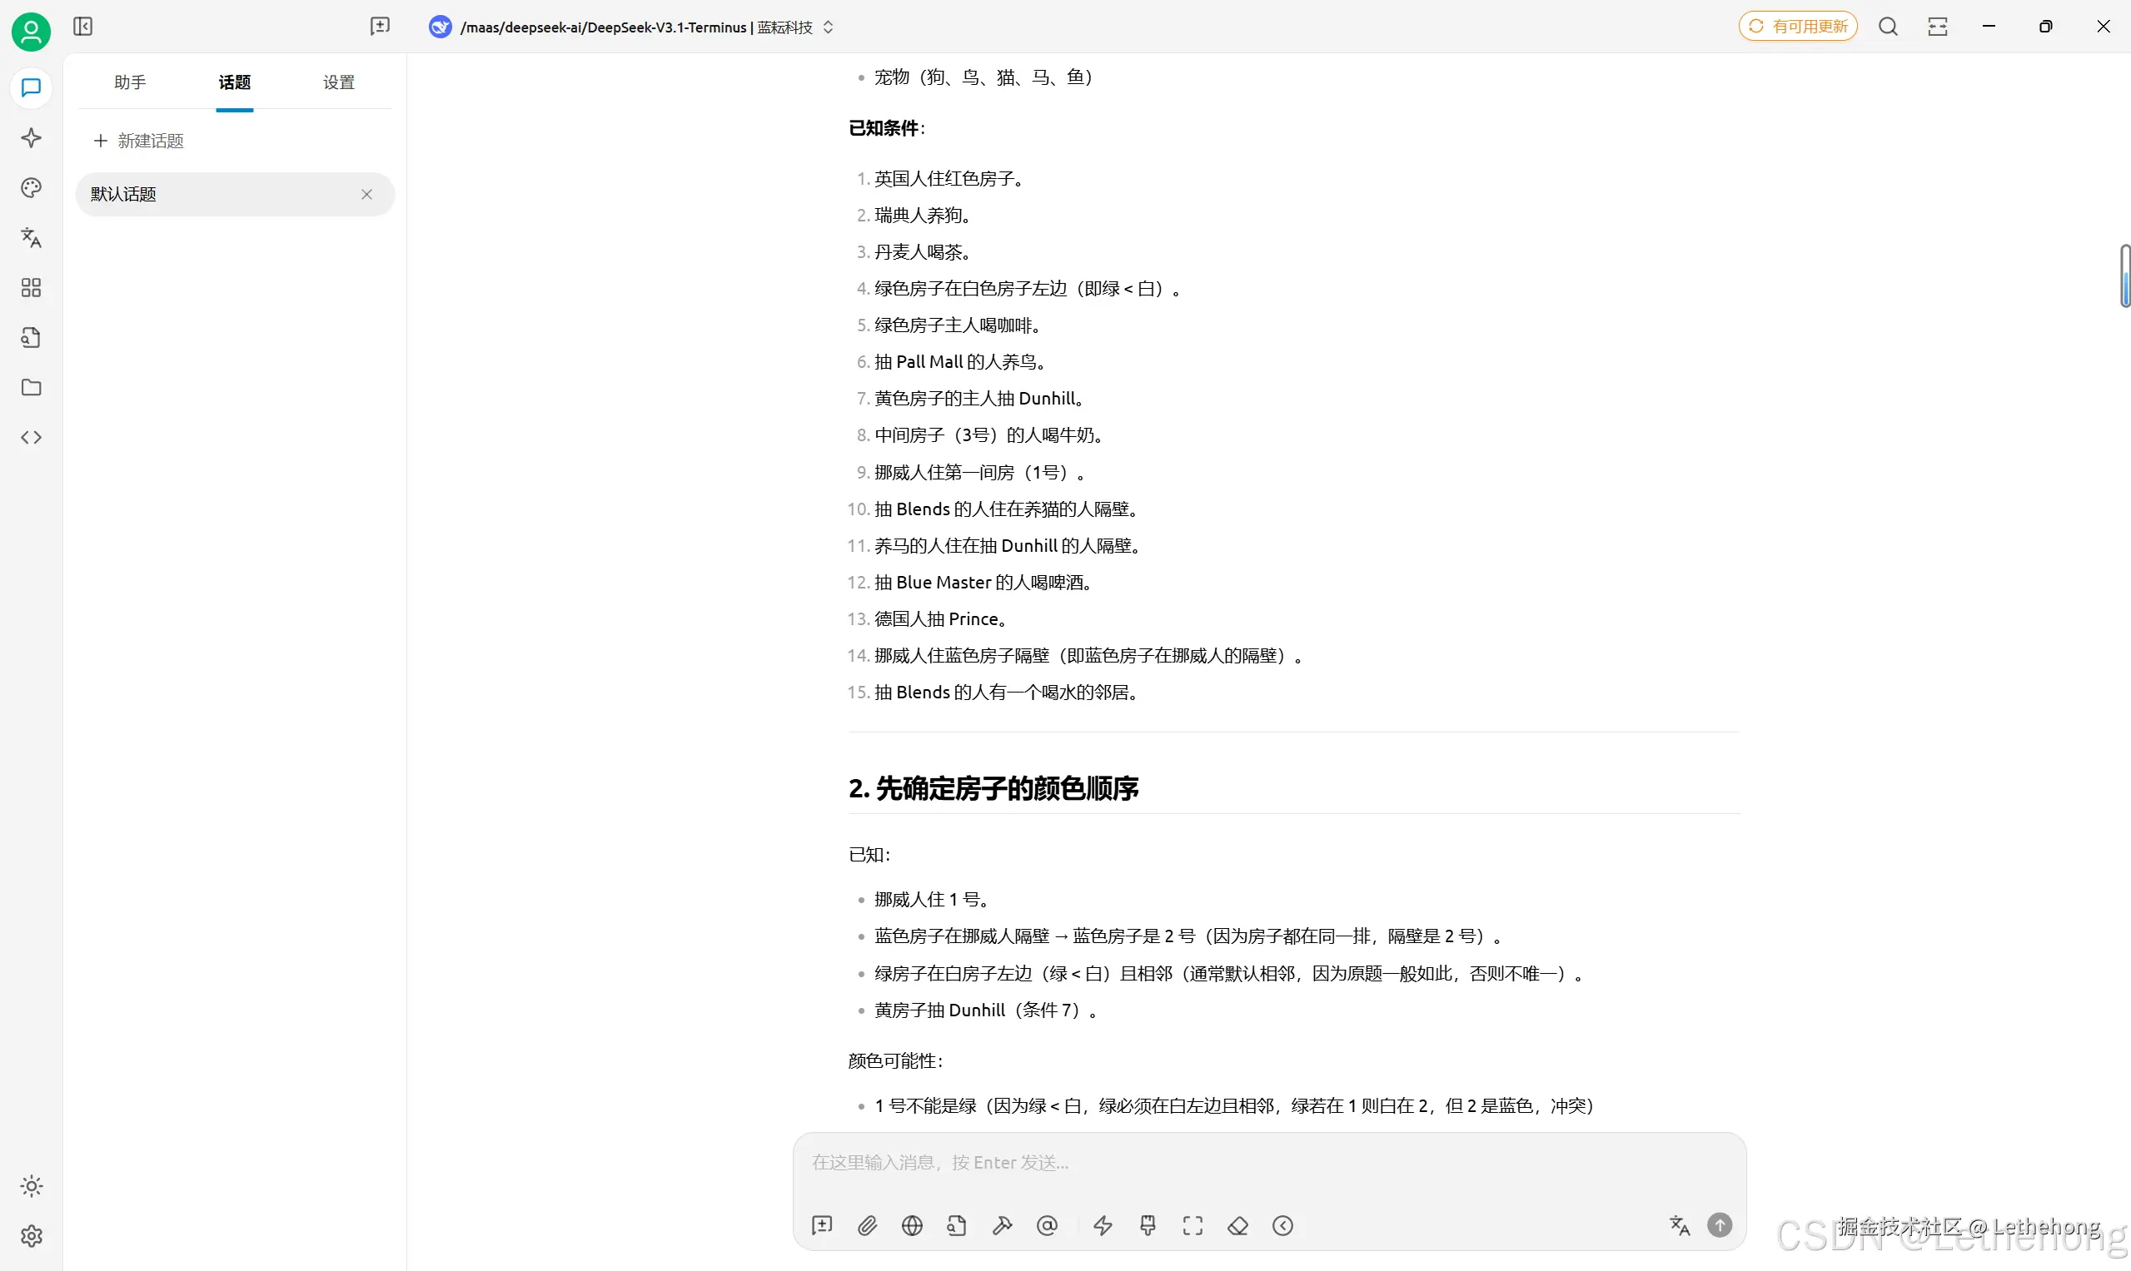Viewport: 2131px width, 1271px height.
Task: Collapse the topics sidebar panel
Action: click(x=83, y=27)
